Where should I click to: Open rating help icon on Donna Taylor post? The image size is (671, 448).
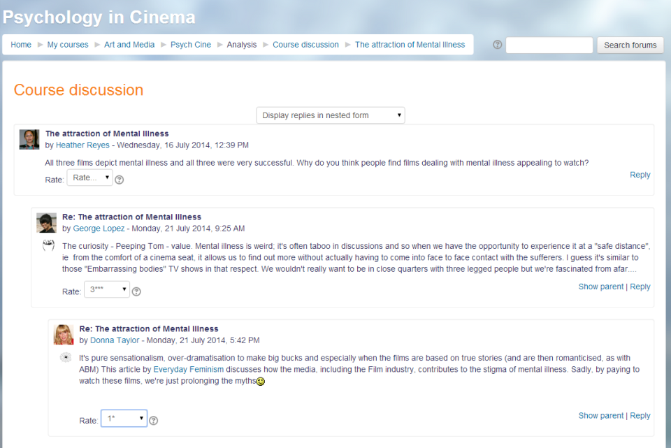[154, 421]
